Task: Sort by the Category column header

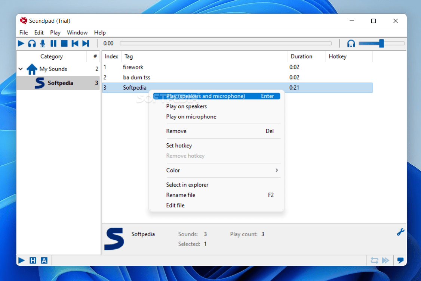Action: click(x=52, y=56)
